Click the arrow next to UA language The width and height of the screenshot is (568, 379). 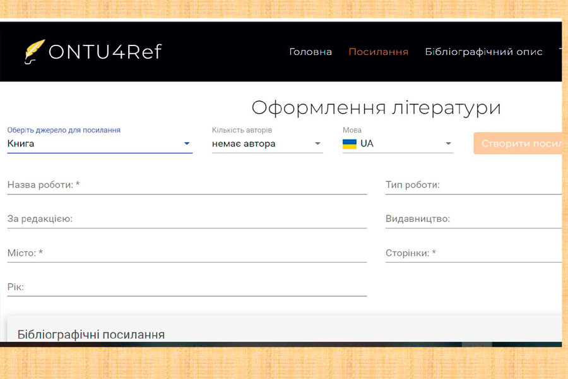point(448,143)
